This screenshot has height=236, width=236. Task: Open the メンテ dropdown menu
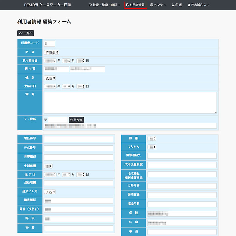[158, 5]
